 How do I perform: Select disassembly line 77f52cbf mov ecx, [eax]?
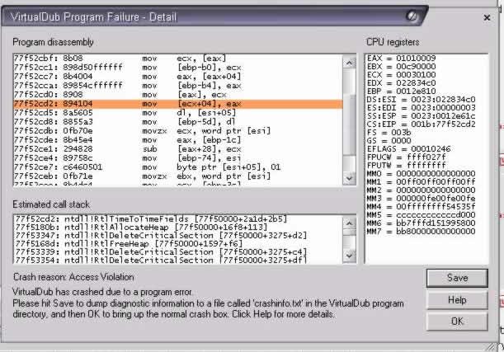(x=178, y=59)
